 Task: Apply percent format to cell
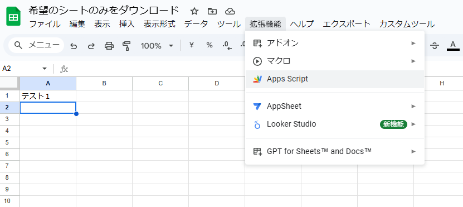[209, 45]
